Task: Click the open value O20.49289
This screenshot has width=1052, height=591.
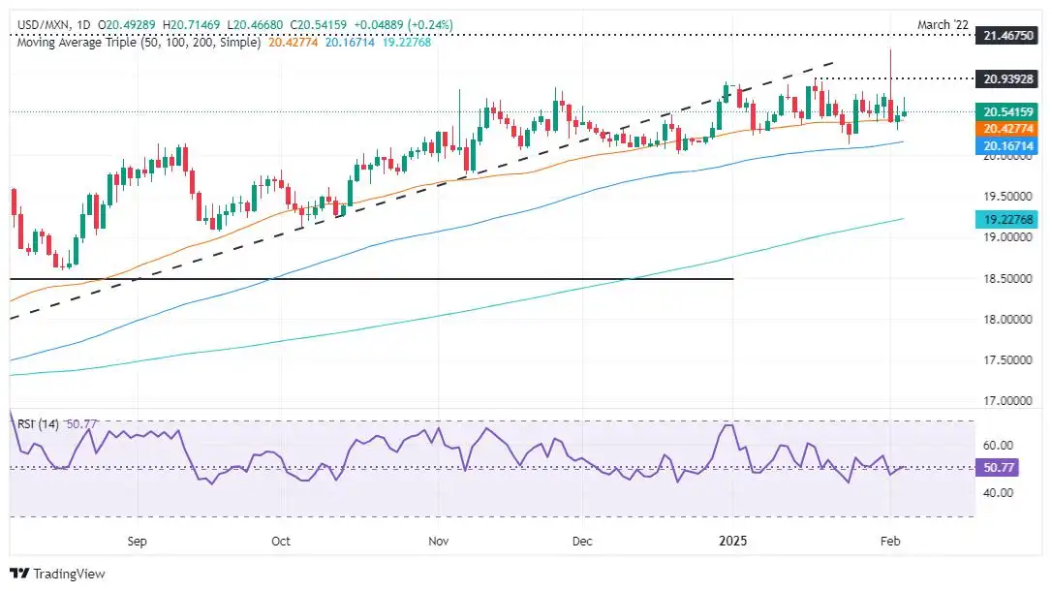Action: [x=126, y=25]
